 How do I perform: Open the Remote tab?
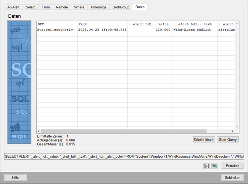[62, 7]
